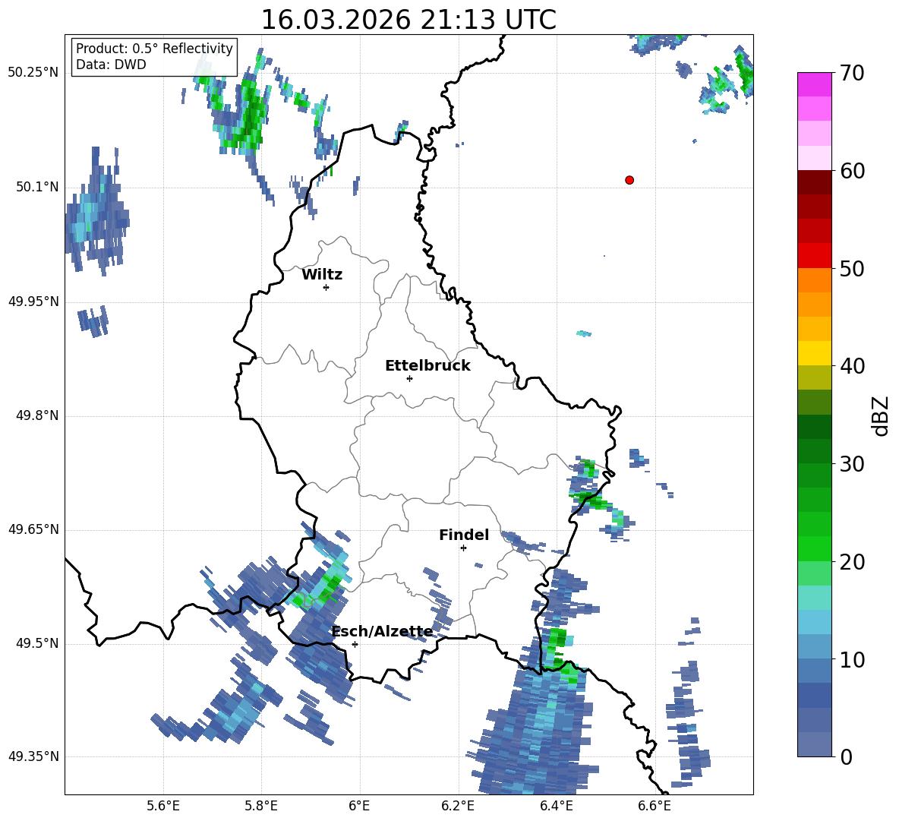This screenshot has width=899, height=821.
Task: Click the light blue color band above 10
Action: 814,646
